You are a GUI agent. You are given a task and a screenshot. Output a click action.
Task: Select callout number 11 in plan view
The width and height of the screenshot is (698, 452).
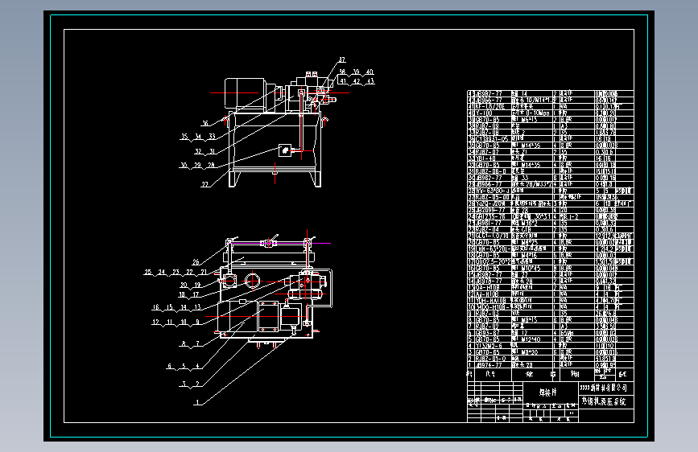(x=170, y=322)
